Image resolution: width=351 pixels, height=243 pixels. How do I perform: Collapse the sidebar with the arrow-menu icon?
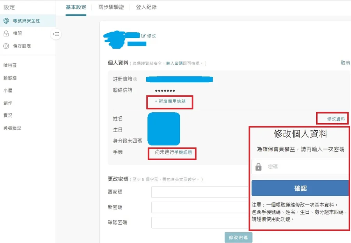(x=56, y=34)
